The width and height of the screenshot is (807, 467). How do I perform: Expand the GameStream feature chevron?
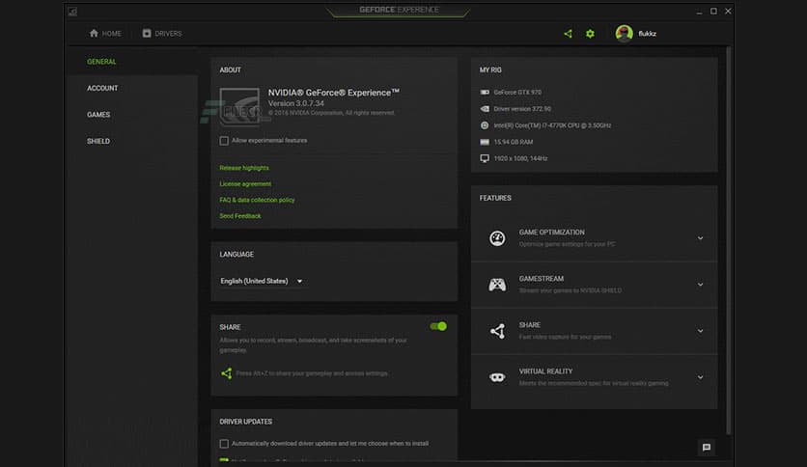pyautogui.click(x=700, y=285)
